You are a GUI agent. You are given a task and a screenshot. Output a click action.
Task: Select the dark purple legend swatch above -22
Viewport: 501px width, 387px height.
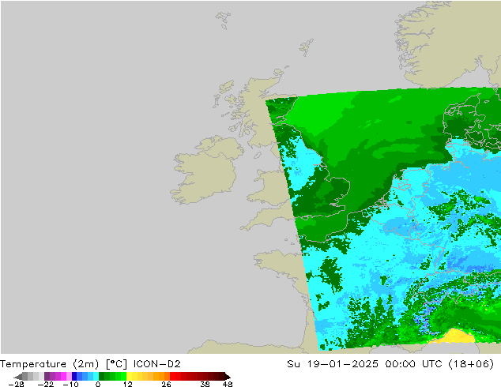point(47,377)
